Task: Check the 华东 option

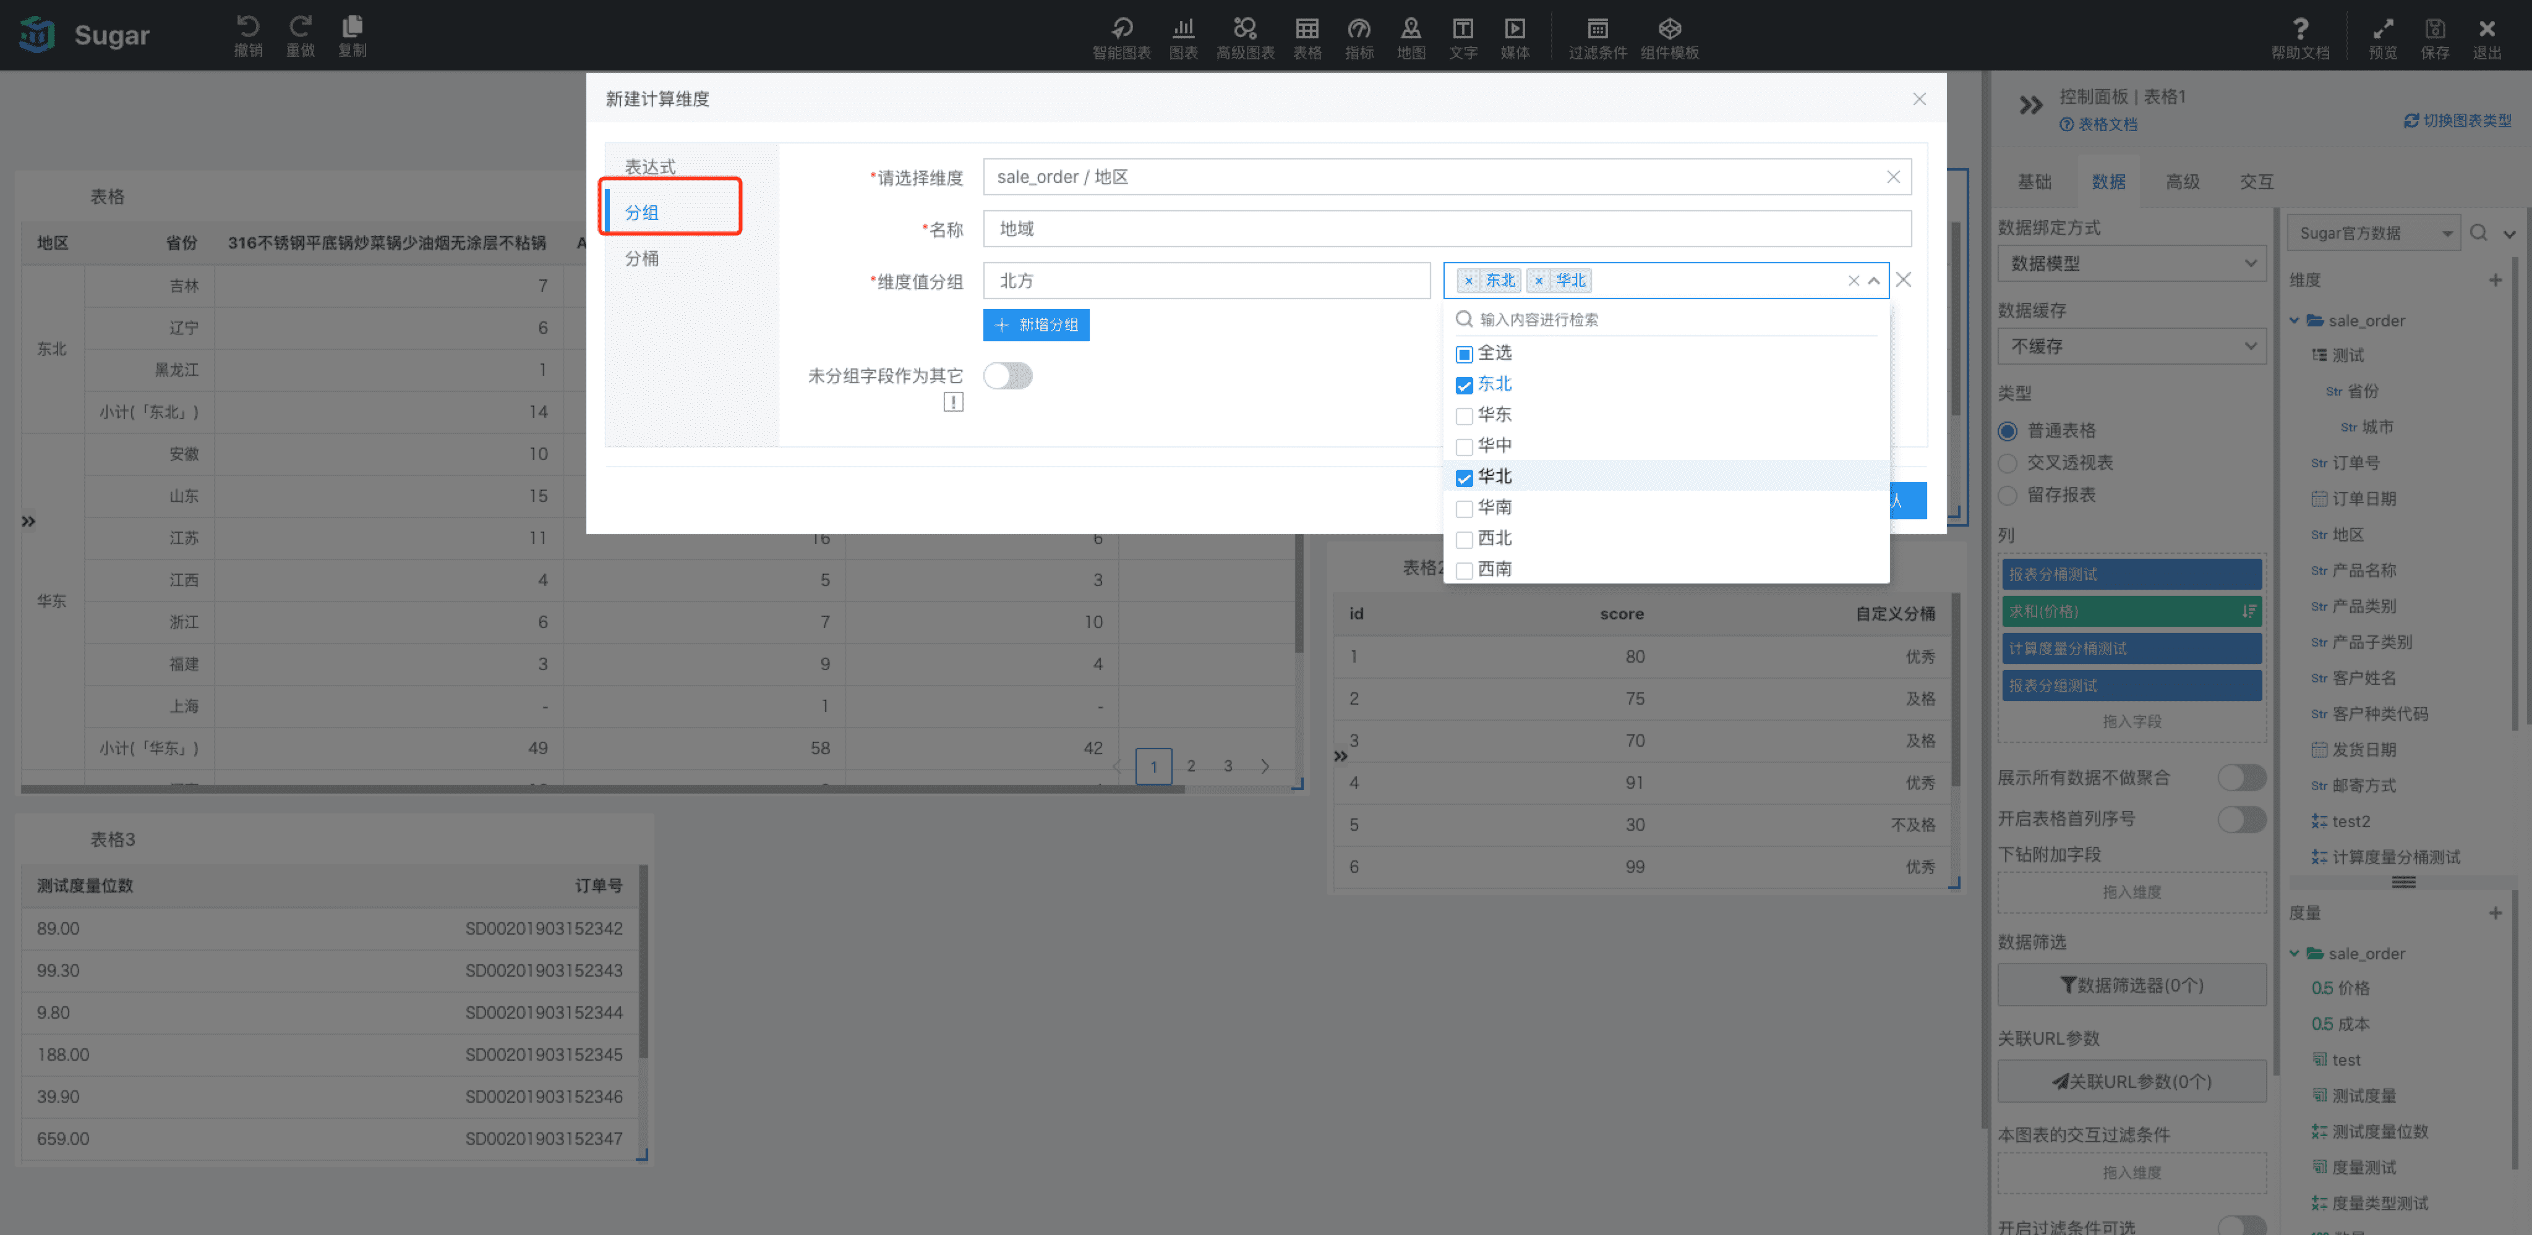Action: tap(1465, 415)
